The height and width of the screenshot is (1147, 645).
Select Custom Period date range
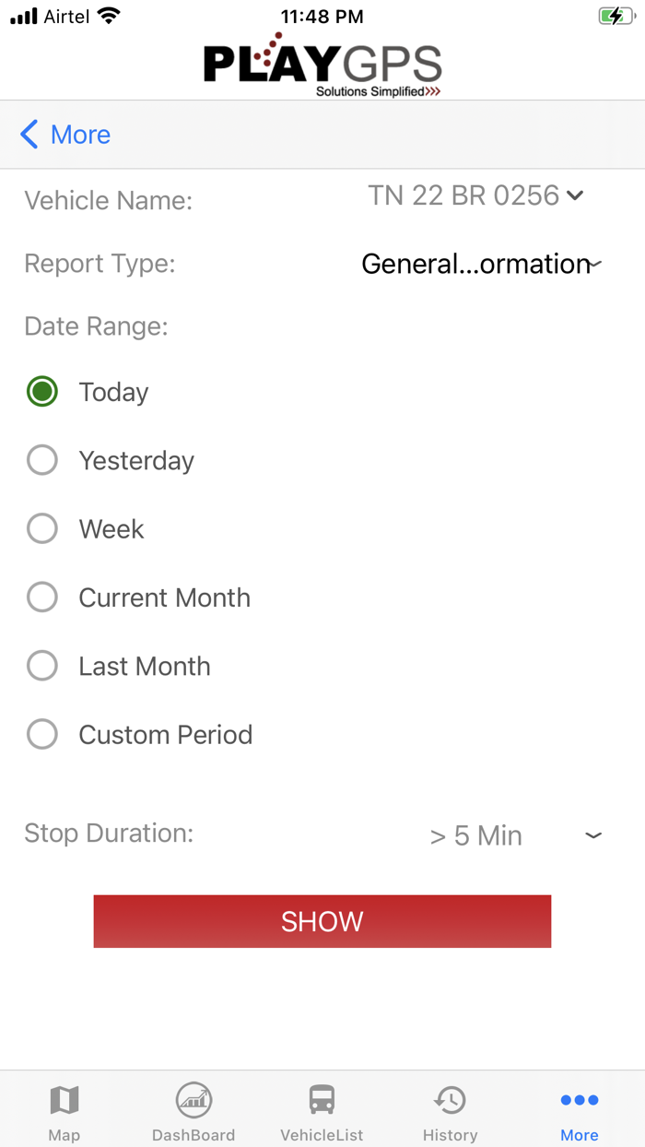pos(42,734)
